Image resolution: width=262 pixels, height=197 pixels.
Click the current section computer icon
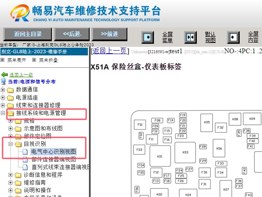coord(3,82)
